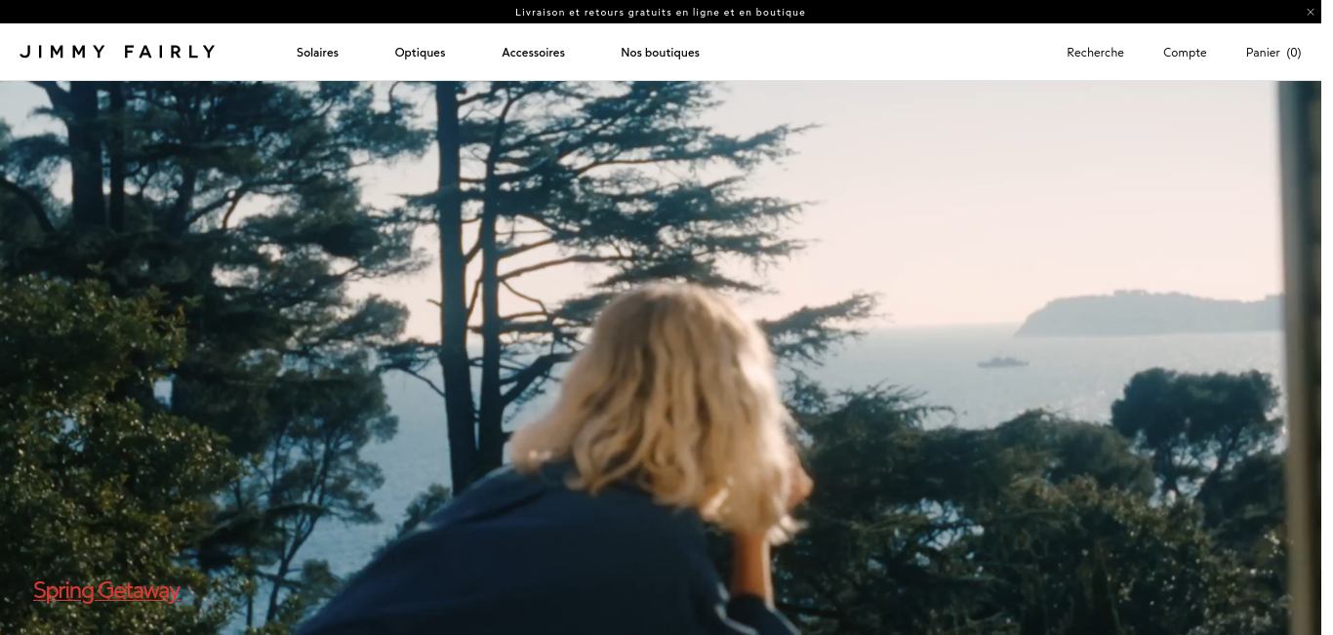This screenshot has width=1333, height=635.
Task: Open the Accessoires menu
Action: 533,53
